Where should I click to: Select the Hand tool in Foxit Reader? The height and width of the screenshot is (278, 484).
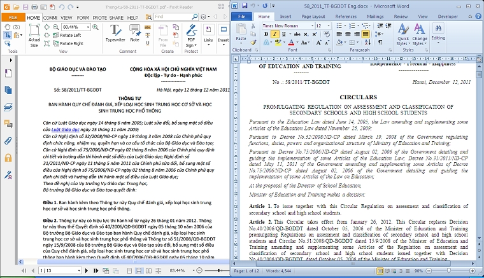click(x=7, y=27)
